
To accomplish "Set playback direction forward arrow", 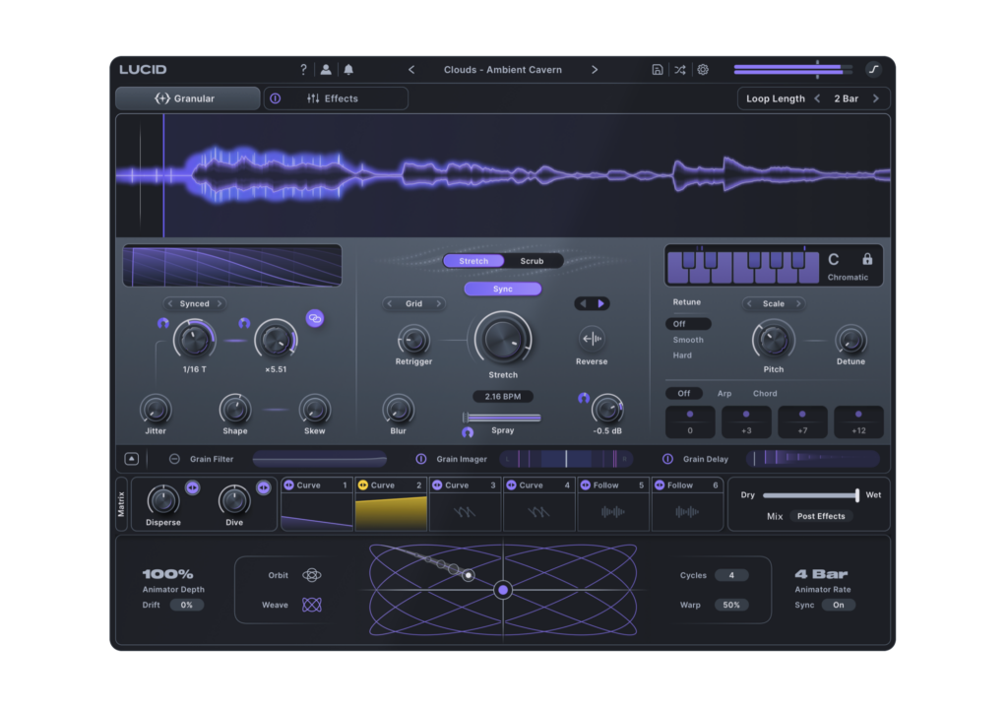I will tap(601, 303).
